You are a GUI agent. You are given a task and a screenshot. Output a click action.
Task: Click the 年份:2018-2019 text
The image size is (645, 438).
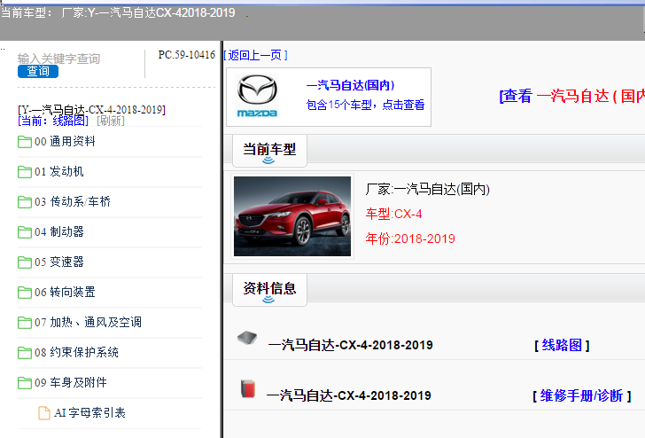click(x=410, y=239)
